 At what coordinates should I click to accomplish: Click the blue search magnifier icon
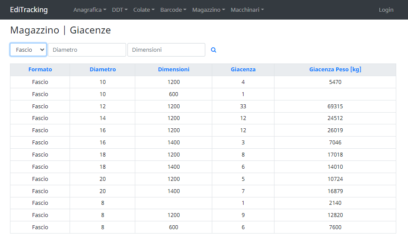coord(214,50)
